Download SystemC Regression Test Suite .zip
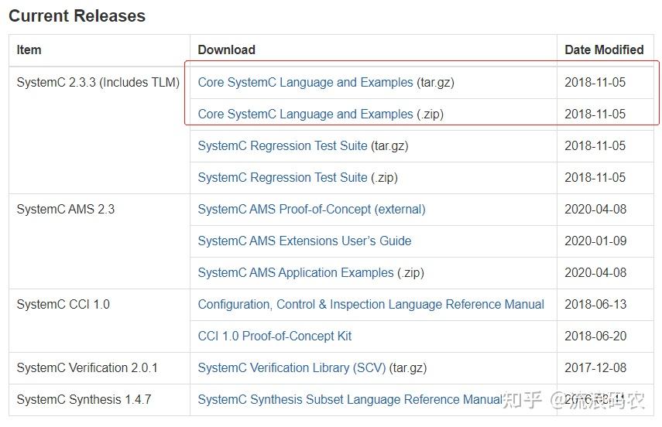The height and width of the screenshot is (427, 662). (283, 177)
